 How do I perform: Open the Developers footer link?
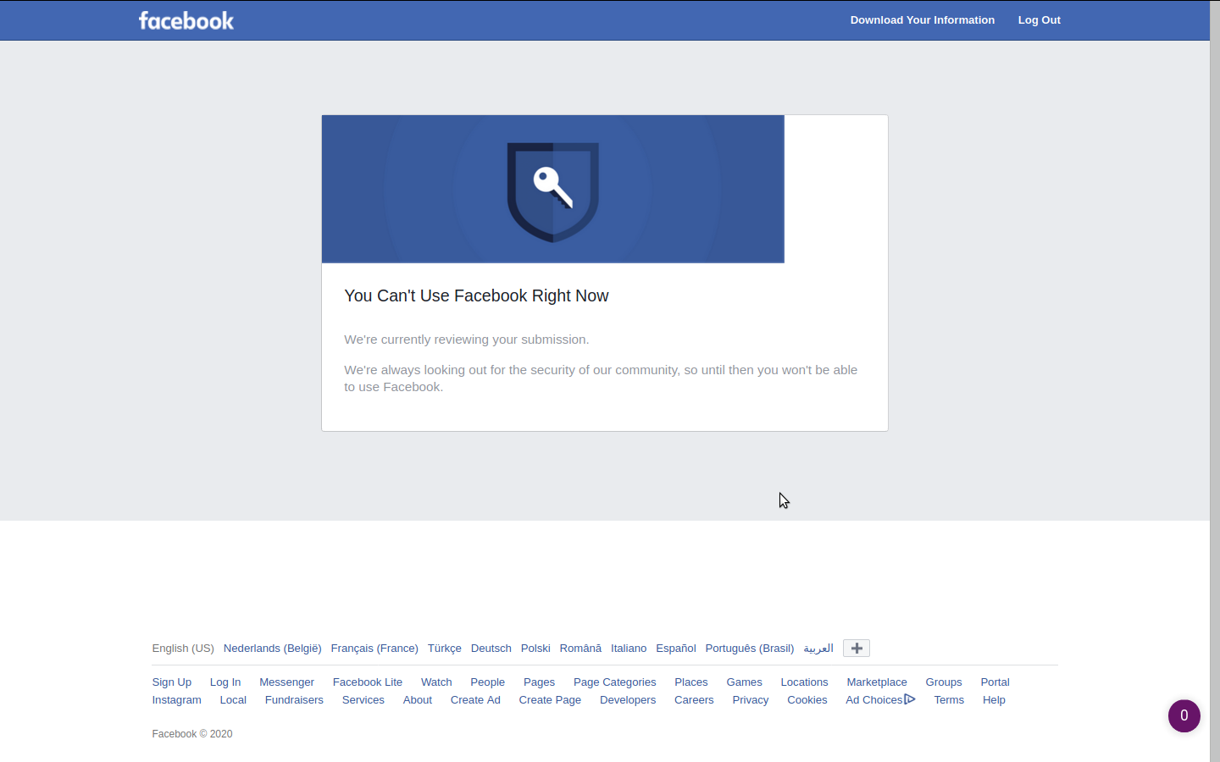pos(628,700)
